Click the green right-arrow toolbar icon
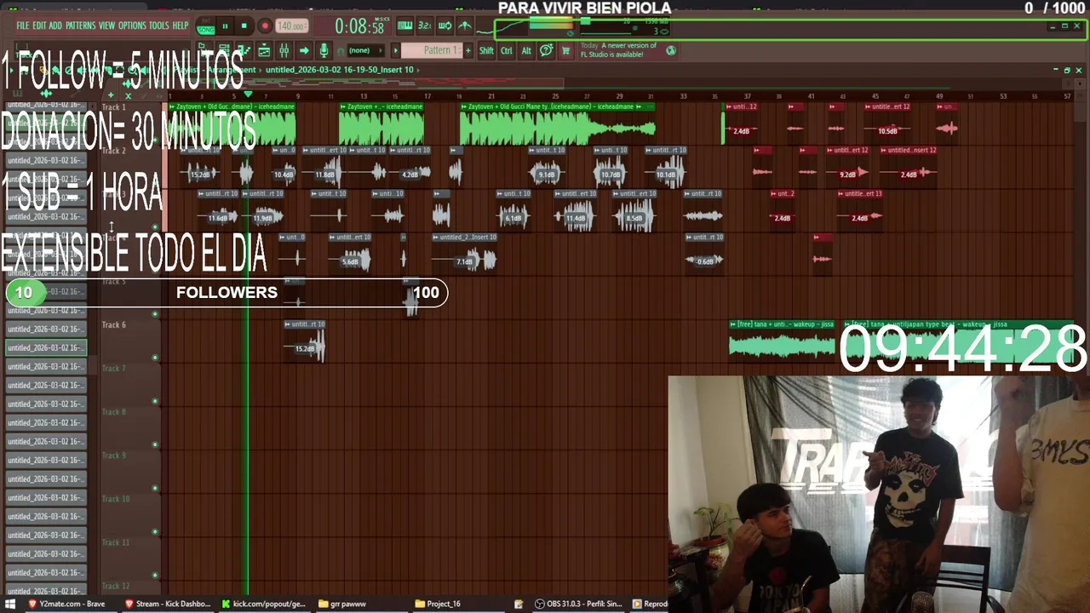The image size is (1090, 613). click(x=304, y=50)
